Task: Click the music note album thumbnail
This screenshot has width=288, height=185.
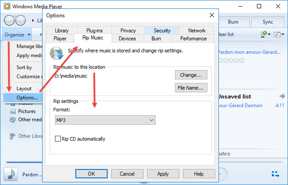Action: tap(11, 174)
